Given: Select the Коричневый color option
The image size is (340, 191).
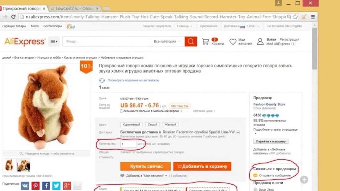Looking at the screenshot, I should [131, 124].
